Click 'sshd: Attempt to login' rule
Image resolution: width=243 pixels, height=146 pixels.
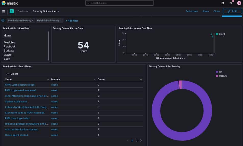pos(27,96)
